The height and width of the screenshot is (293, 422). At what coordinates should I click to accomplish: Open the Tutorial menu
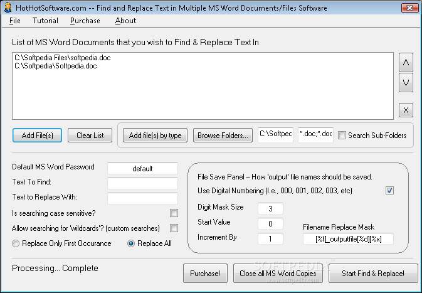click(45, 21)
